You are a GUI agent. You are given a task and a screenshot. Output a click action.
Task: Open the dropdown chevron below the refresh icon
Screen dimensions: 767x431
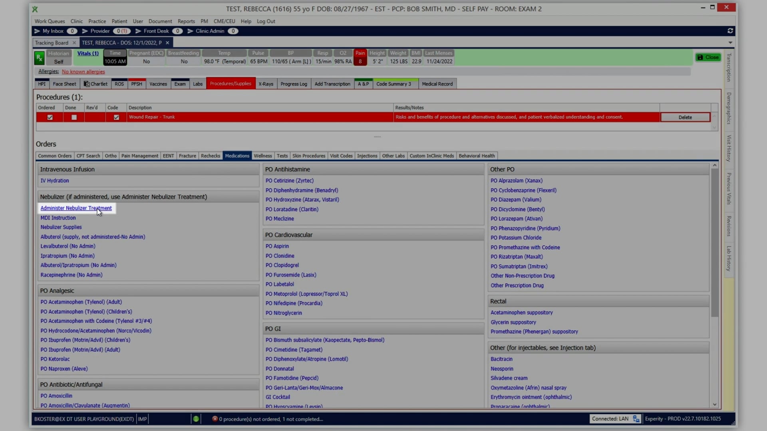(731, 42)
